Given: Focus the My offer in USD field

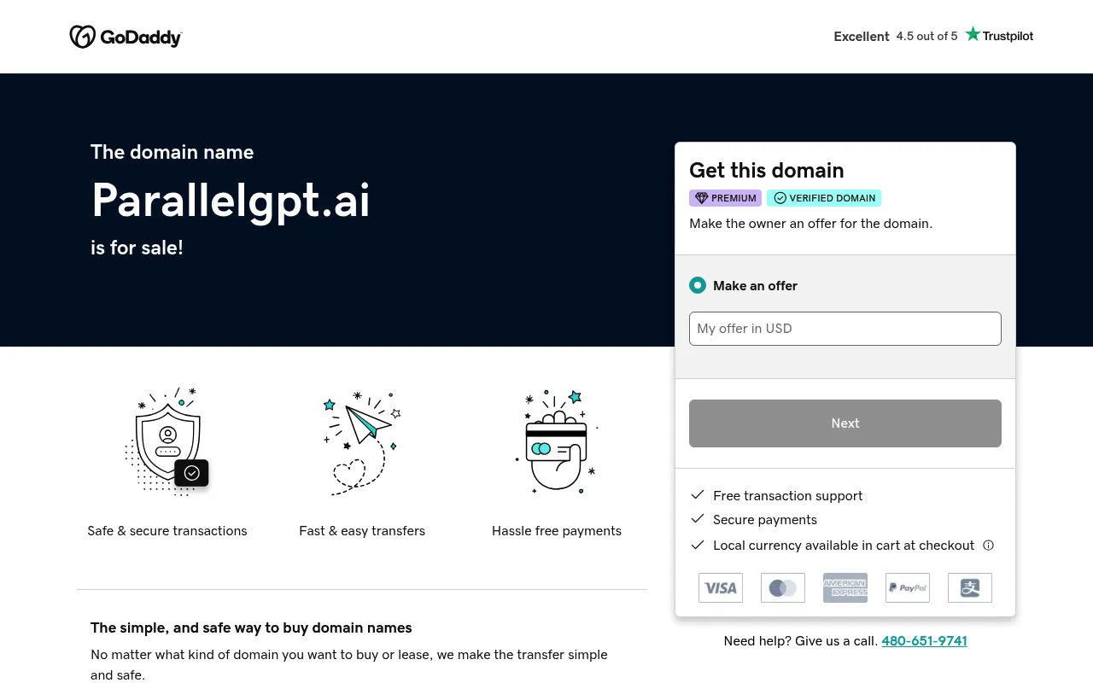Looking at the screenshot, I should pyautogui.click(x=845, y=329).
